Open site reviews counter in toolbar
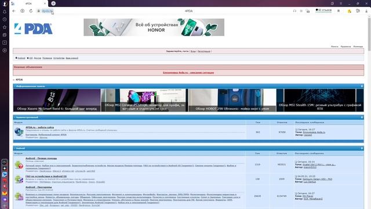Screen dimensions: 371x209 [x=323, y=10]
